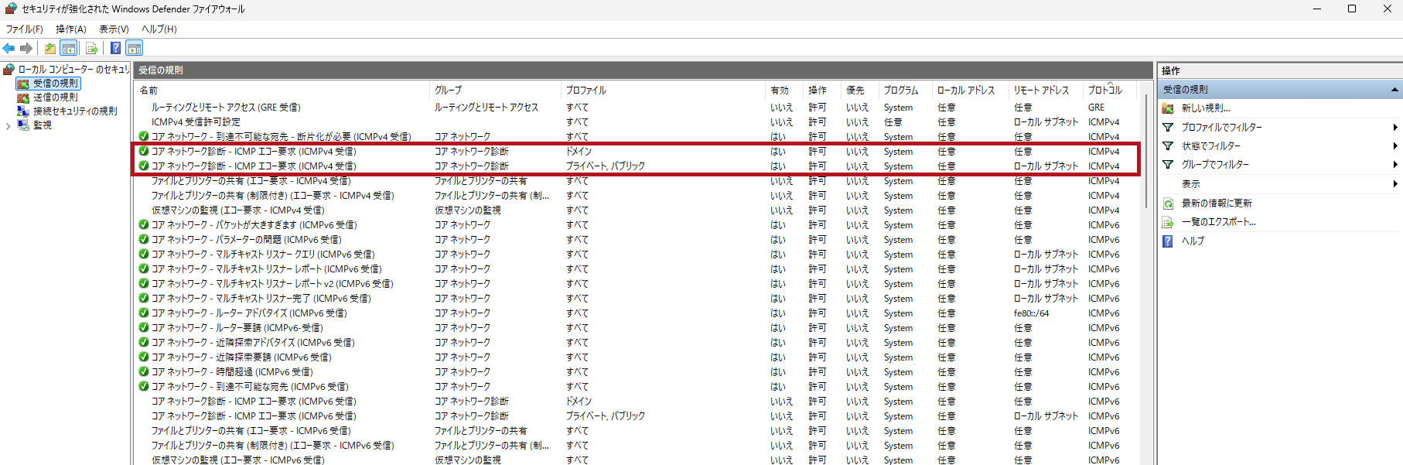Click green check icon of ルーター アドバタイズ rule
The image size is (1403, 465).
[143, 313]
